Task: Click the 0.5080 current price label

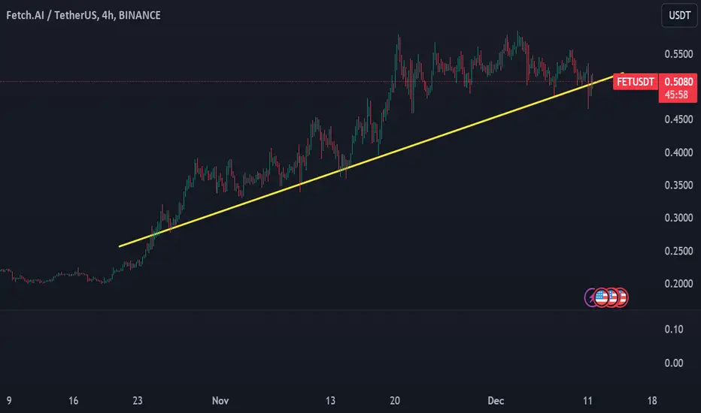Action: (x=678, y=82)
